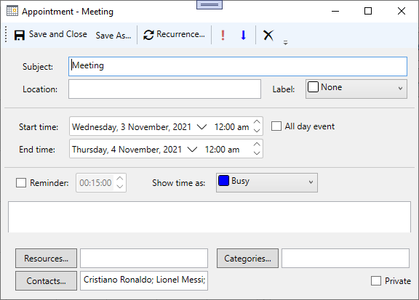Open the toolbar overflow options arrow

point(285,42)
